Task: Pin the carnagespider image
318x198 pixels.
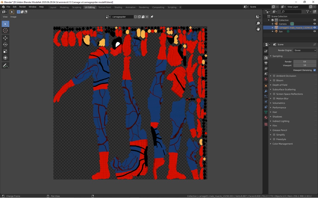Action: tap(152, 17)
